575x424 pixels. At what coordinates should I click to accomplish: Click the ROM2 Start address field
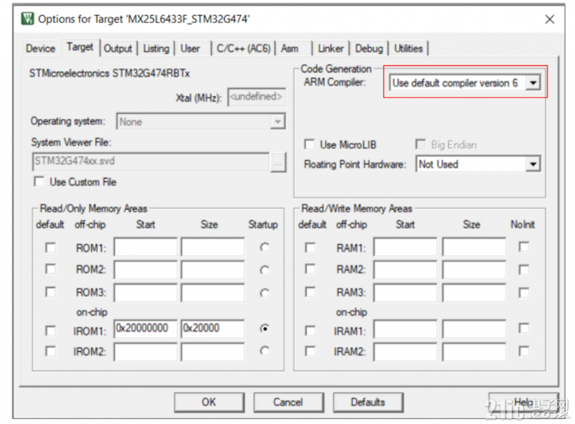(x=146, y=270)
